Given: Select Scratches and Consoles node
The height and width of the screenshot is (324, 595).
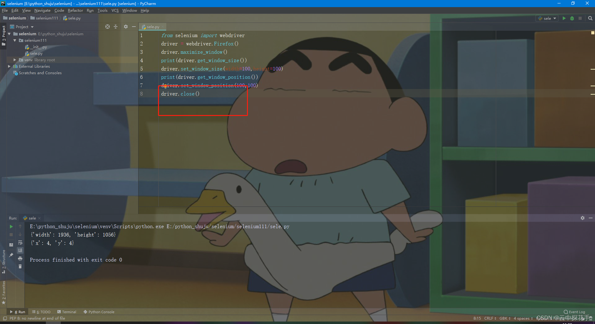Looking at the screenshot, I should (37, 73).
